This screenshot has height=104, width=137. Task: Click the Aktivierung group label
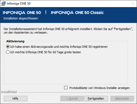point(15,41)
